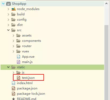This screenshot has height=100, width=110.
Task: Click the static folder icon
Action: [x=14, y=67]
